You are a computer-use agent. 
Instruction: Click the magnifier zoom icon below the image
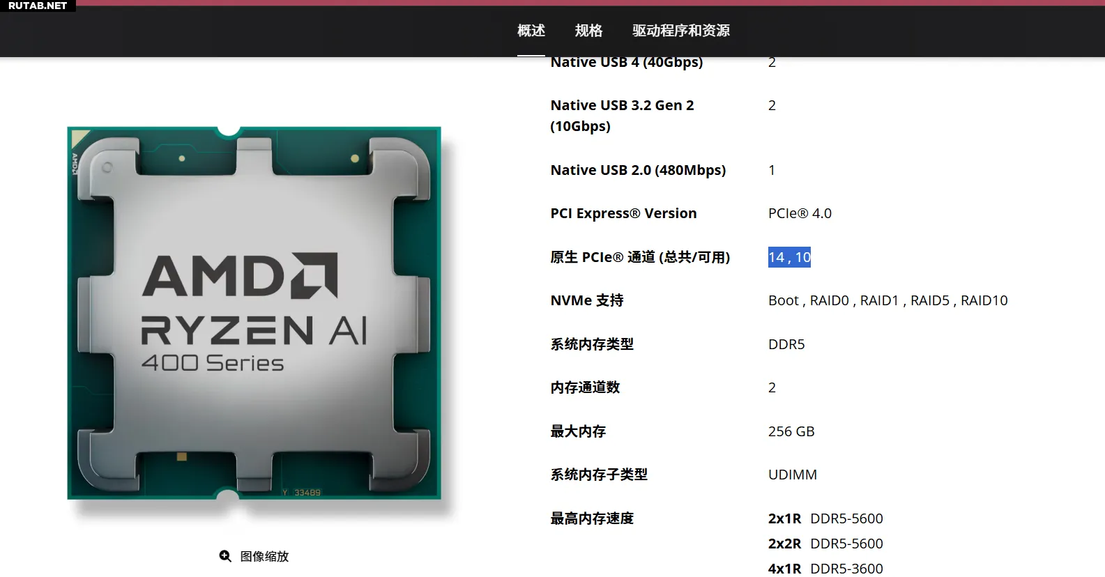pyautogui.click(x=225, y=556)
